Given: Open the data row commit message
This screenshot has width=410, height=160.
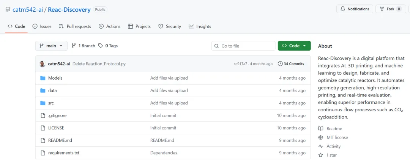Looking at the screenshot, I should (x=169, y=91).
